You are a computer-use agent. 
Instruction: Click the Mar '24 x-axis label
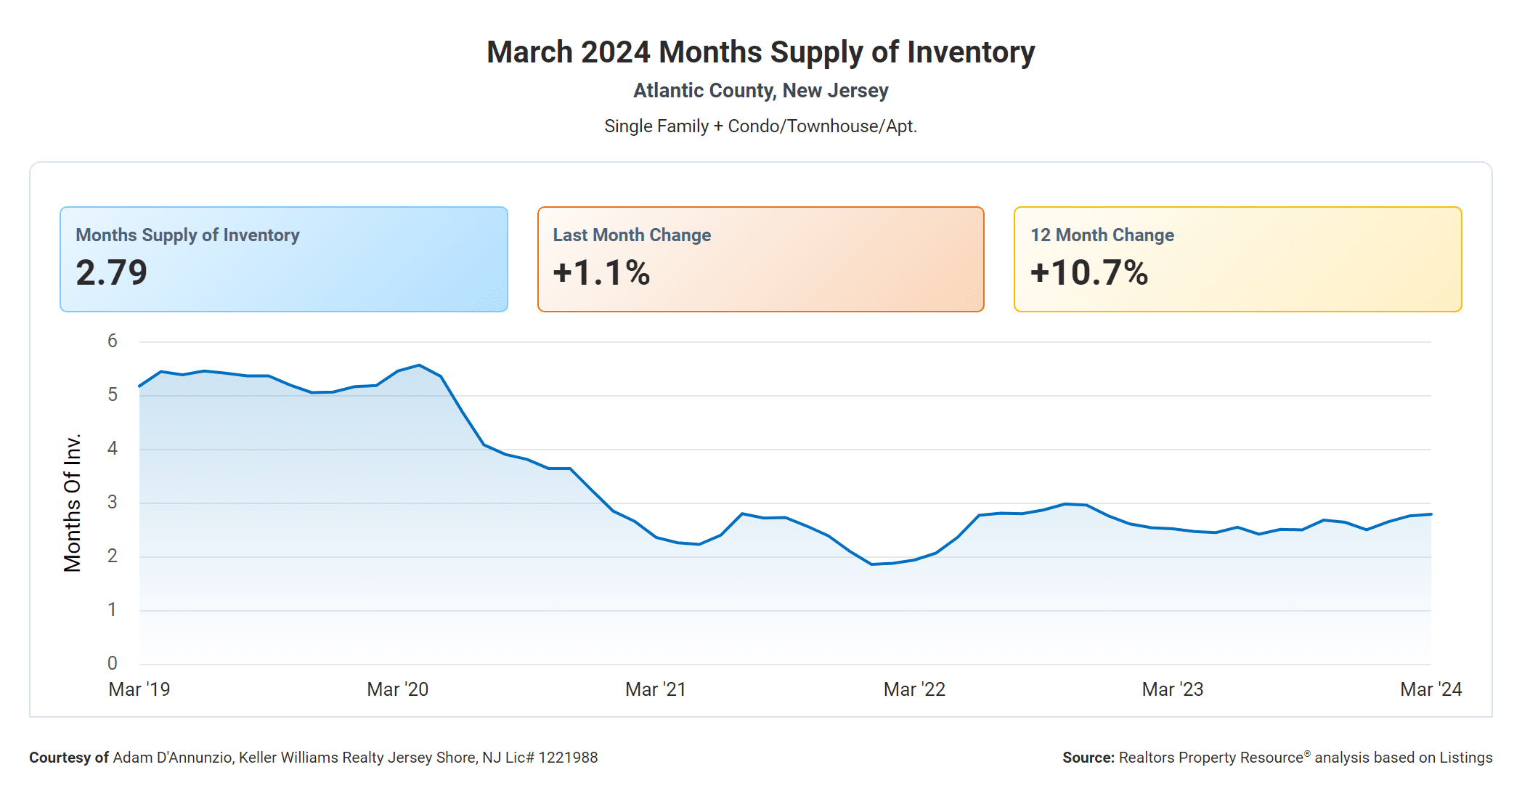[1431, 689]
